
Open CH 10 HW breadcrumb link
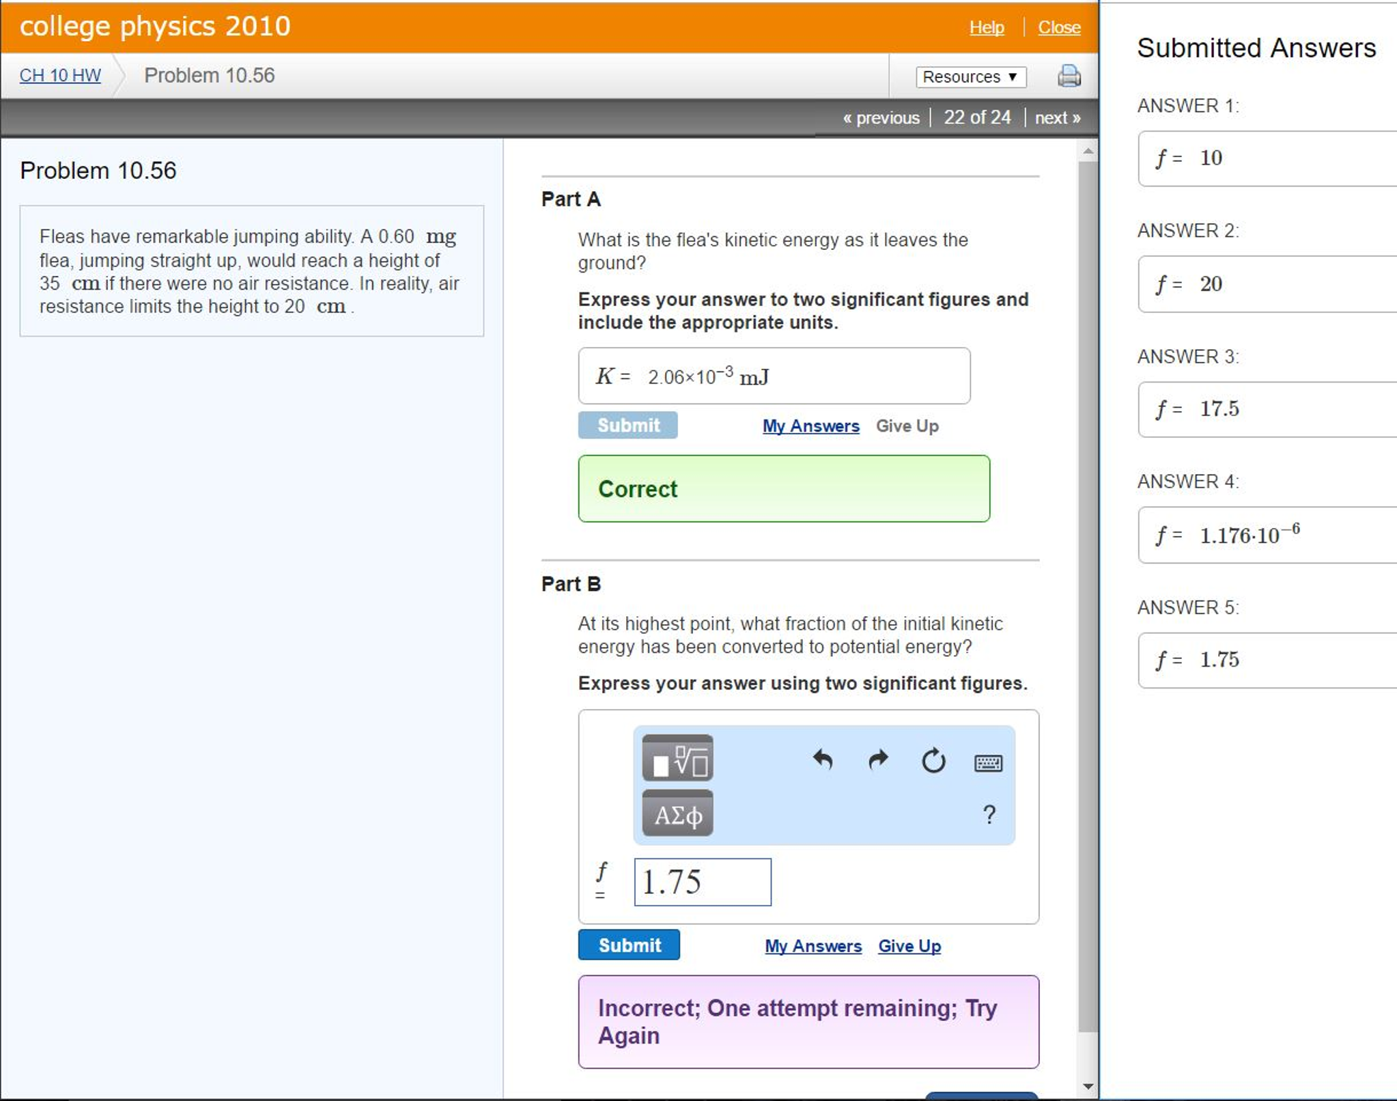pyautogui.click(x=60, y=75)
